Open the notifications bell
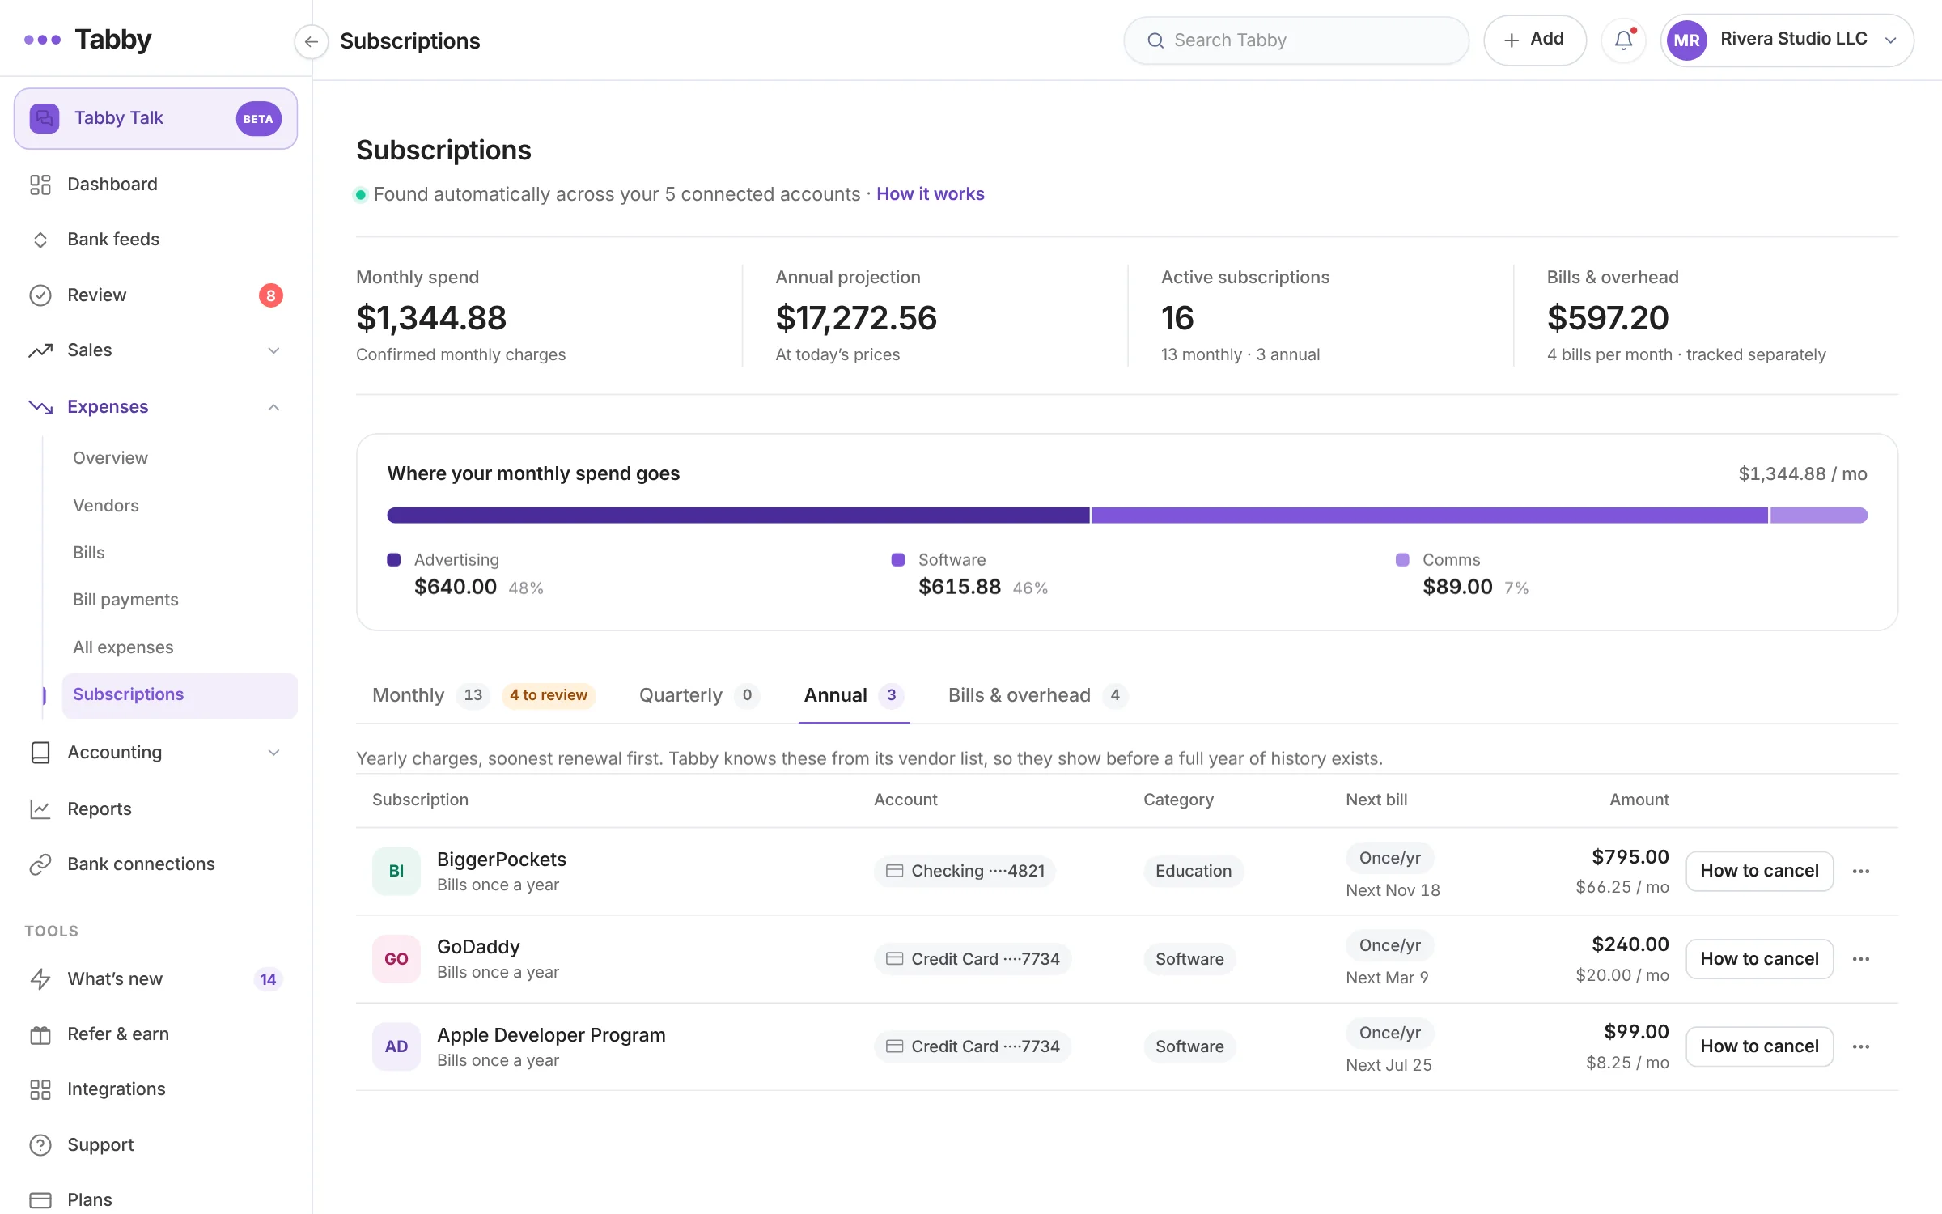The image size is (1942, 1214). [x=1623, y=40]
